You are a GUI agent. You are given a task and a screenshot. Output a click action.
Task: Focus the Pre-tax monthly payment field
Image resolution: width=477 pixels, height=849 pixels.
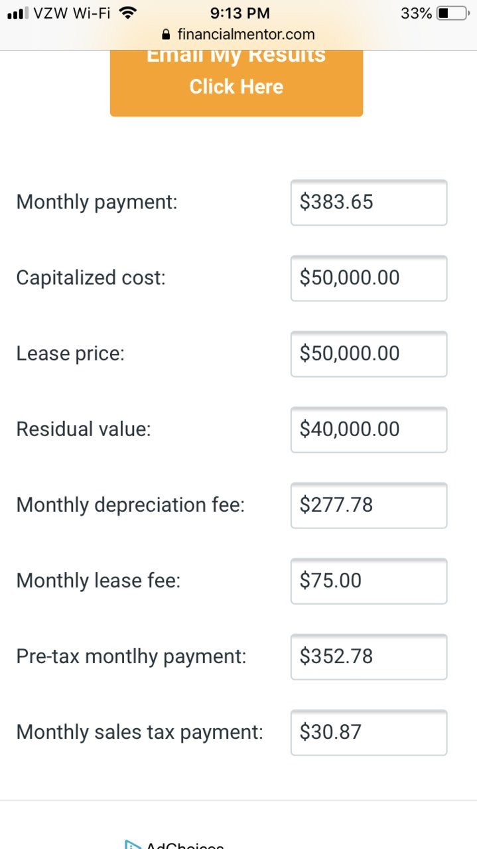tap(369, 656)
